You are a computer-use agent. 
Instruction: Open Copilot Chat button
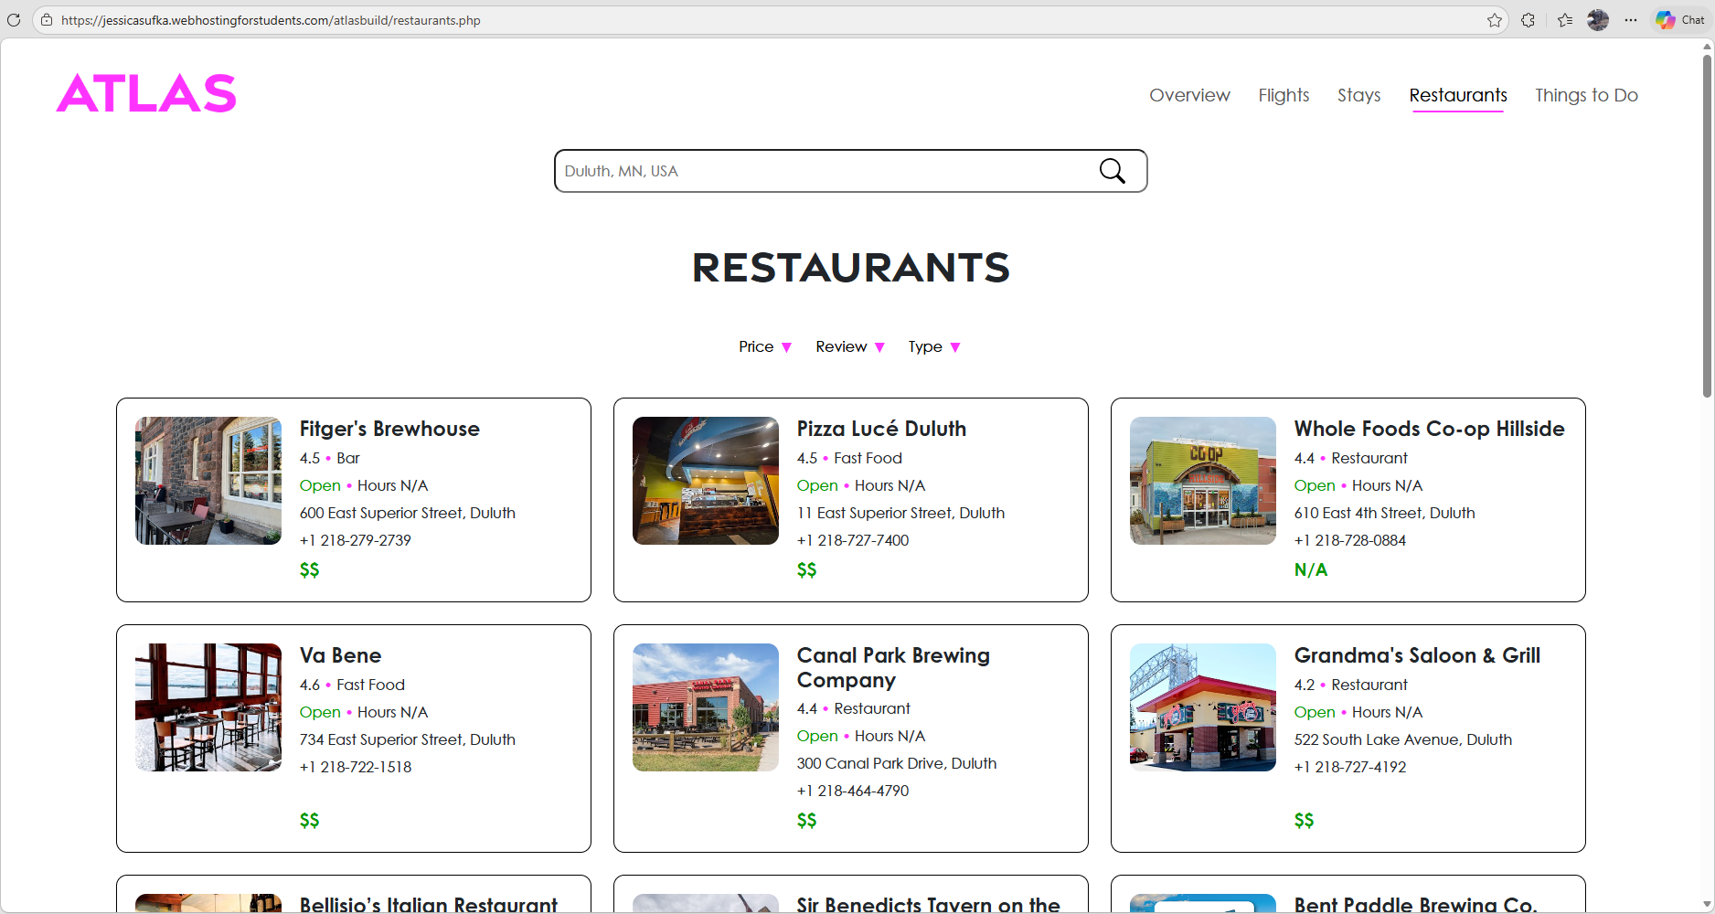point(1680,20)
